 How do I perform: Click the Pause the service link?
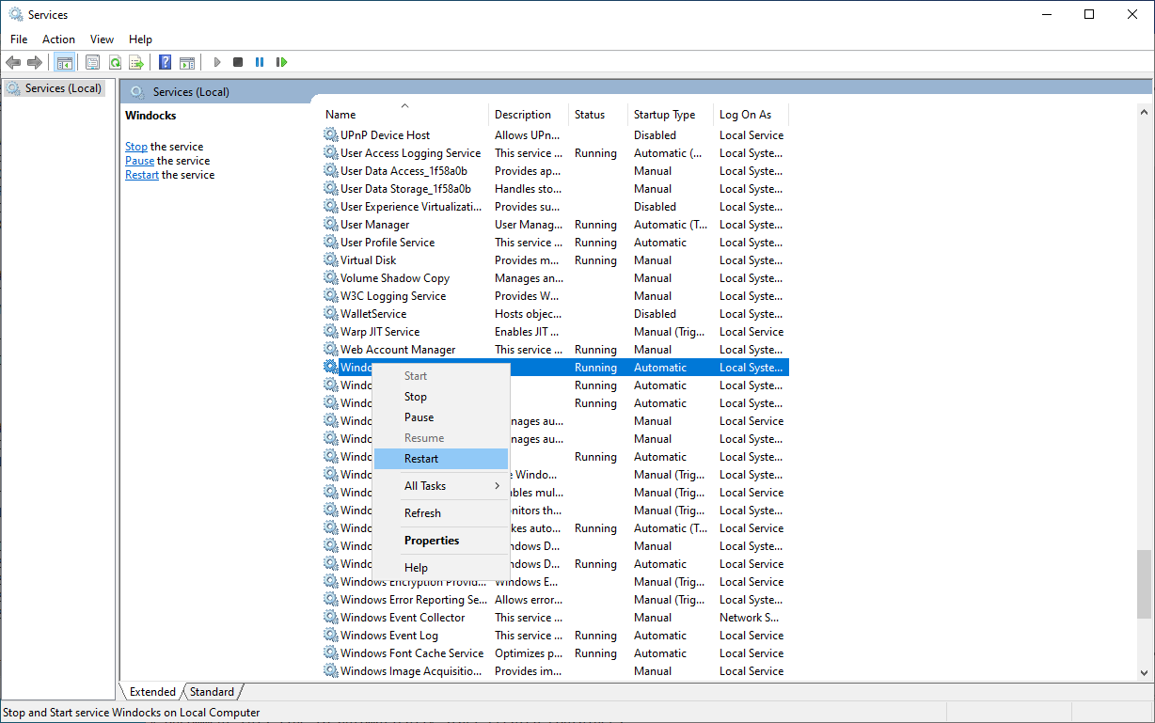coord(139,160)
